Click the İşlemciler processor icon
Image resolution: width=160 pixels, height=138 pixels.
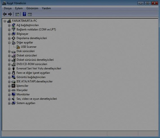pos(13,86)
